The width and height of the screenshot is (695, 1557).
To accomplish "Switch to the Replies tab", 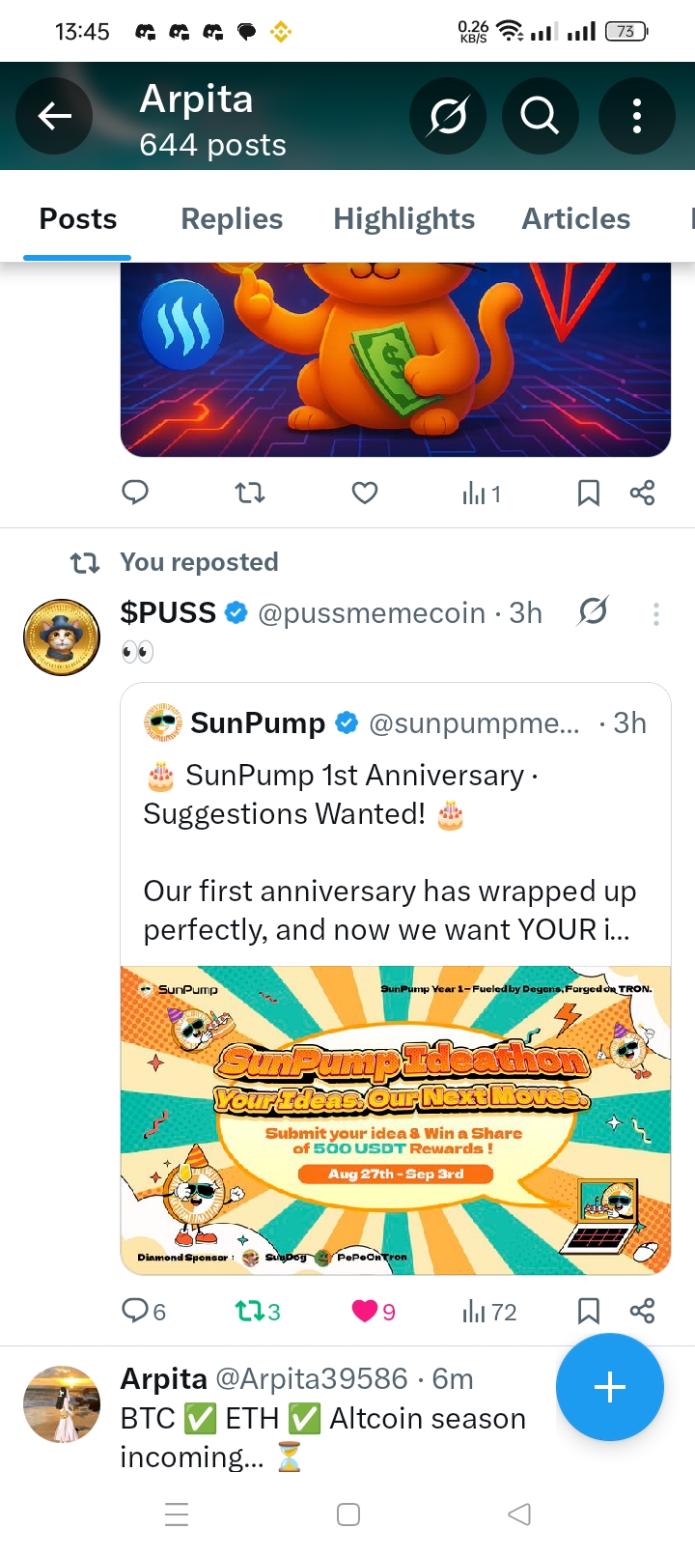I will click(x=232, y=219).
